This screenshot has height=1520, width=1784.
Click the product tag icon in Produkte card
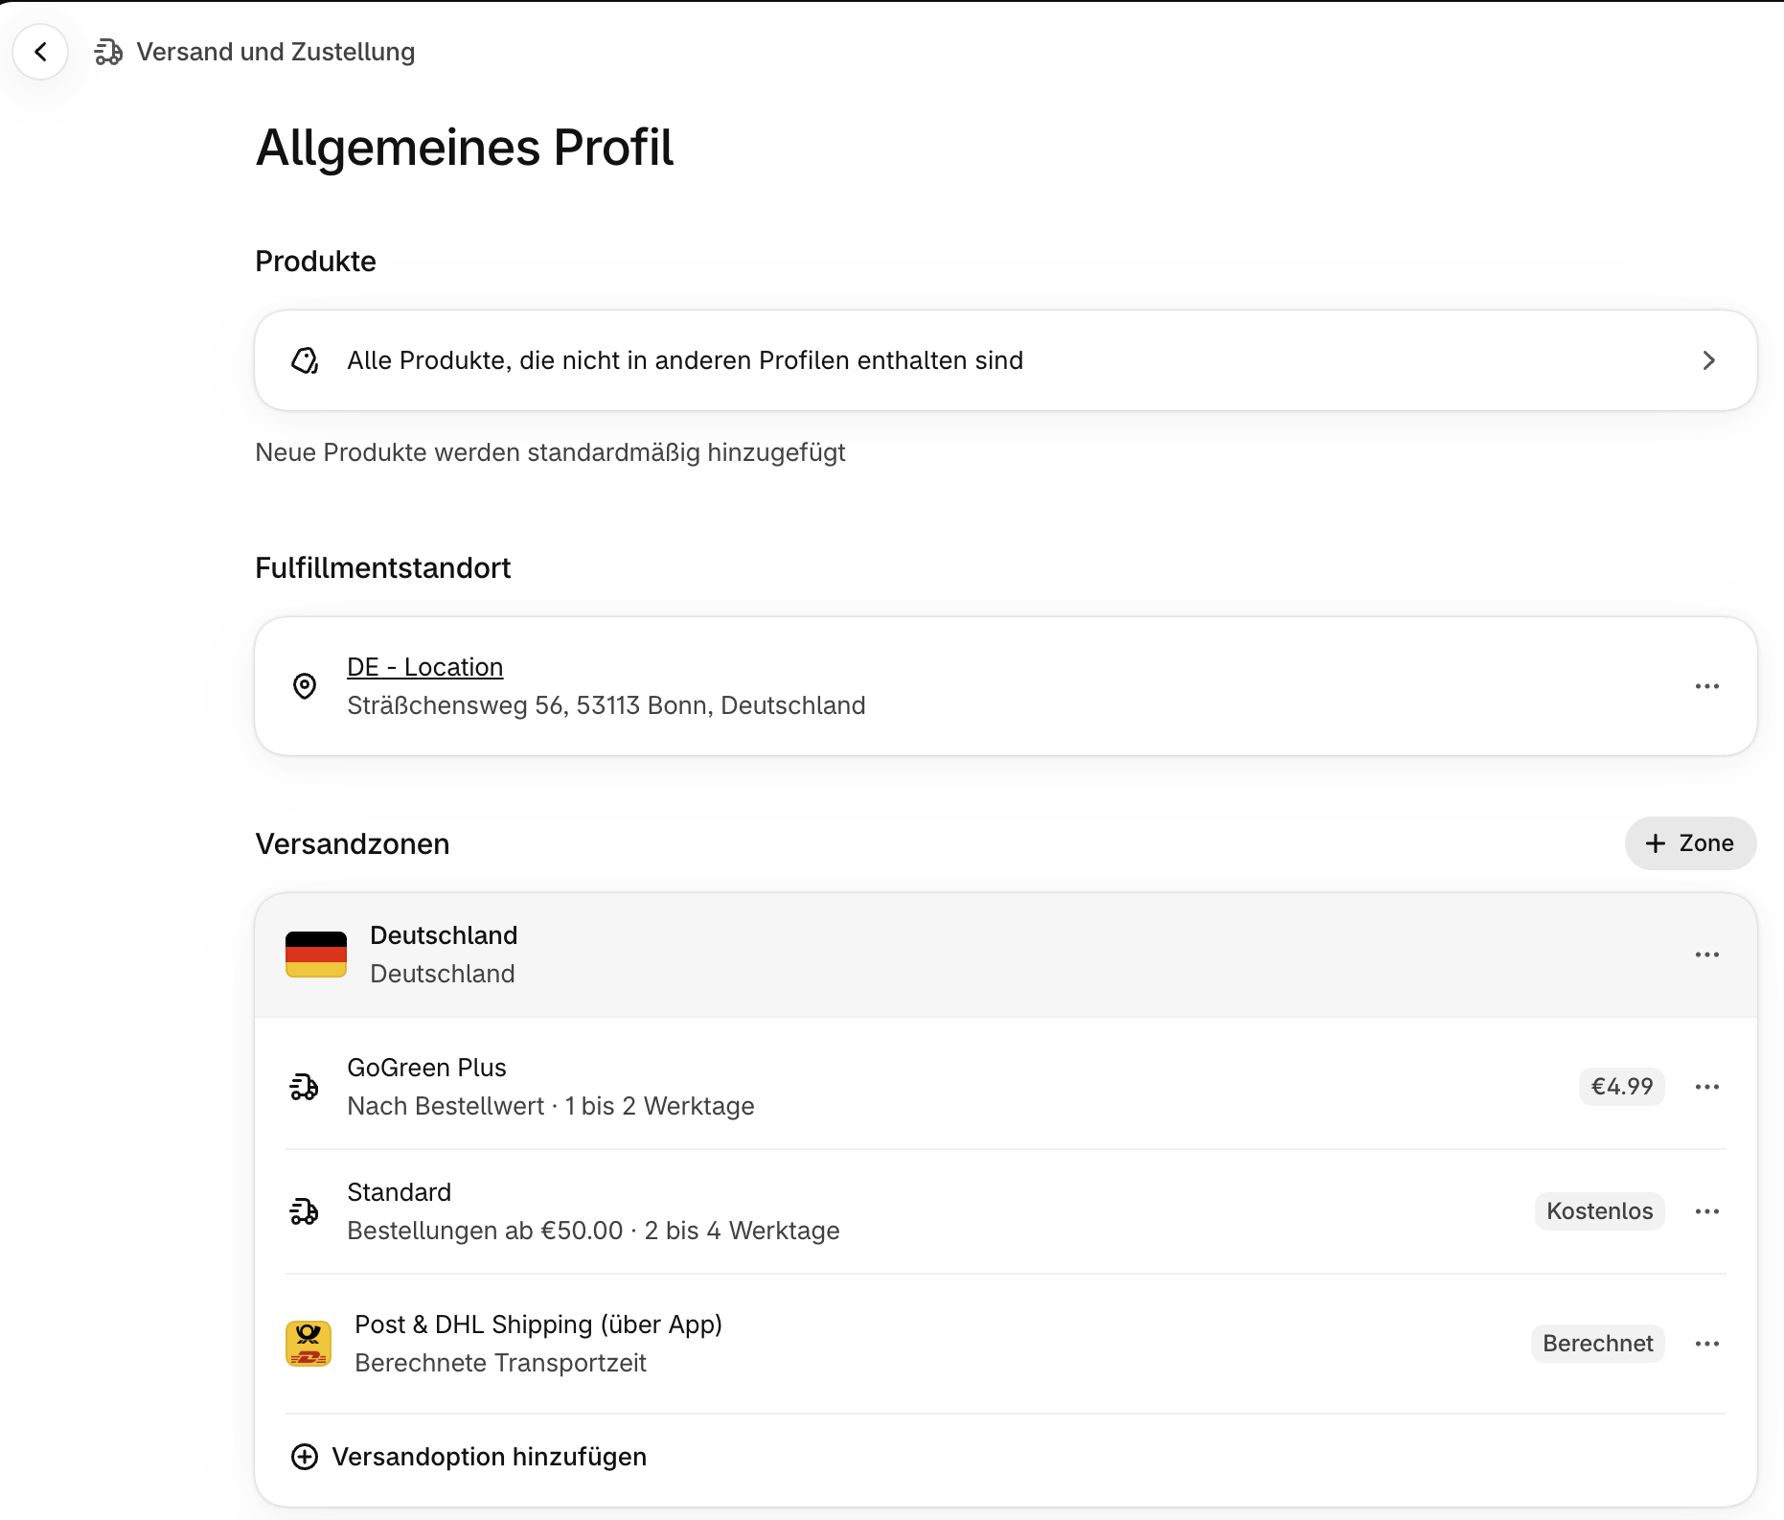(305, 360)
